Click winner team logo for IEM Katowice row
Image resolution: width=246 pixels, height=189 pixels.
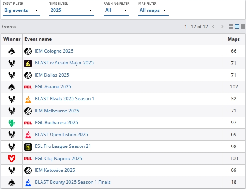(11, 170)
